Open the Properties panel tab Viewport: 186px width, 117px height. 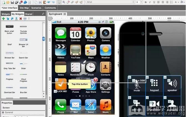pos(7,103)
